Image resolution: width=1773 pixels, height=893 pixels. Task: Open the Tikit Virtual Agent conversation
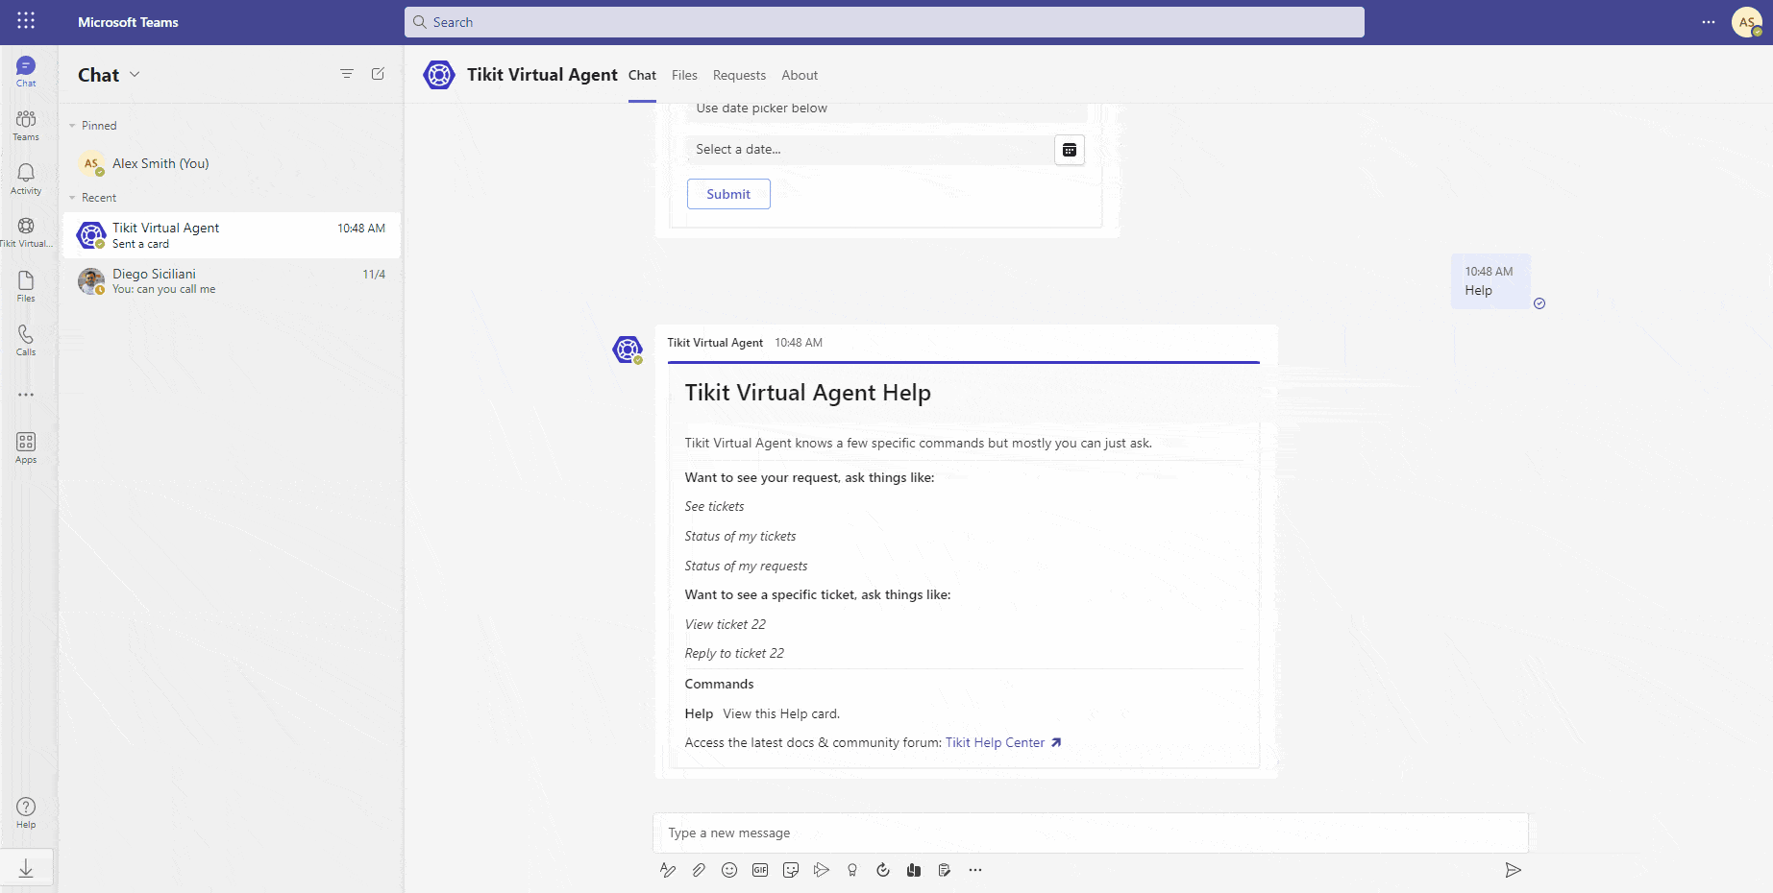(232, 235)
